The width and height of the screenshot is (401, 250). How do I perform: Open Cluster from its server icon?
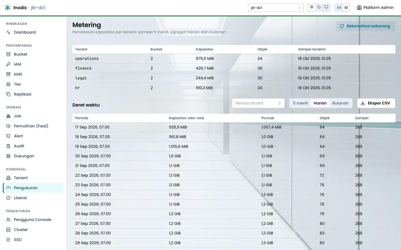(8, 230)
